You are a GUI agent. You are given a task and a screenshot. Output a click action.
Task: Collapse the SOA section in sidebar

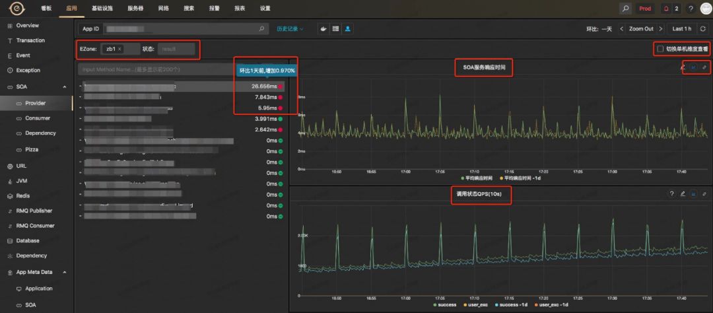click(x=64, y=87)
